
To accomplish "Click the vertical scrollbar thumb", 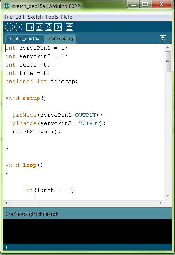I will point(168,62).
